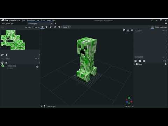
Task: Select the Move tool
Action: [x=42, y=27]
